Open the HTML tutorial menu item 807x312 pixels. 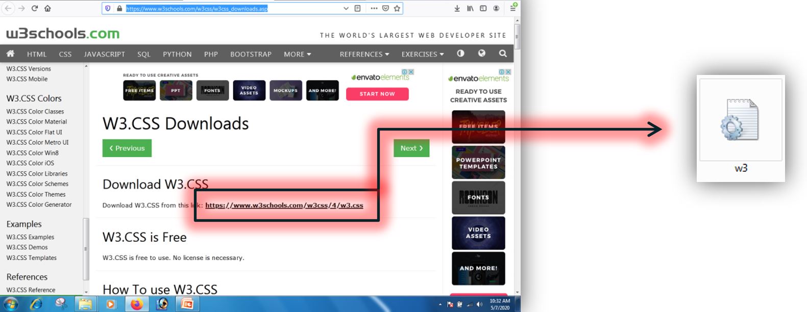click(37, 54)
